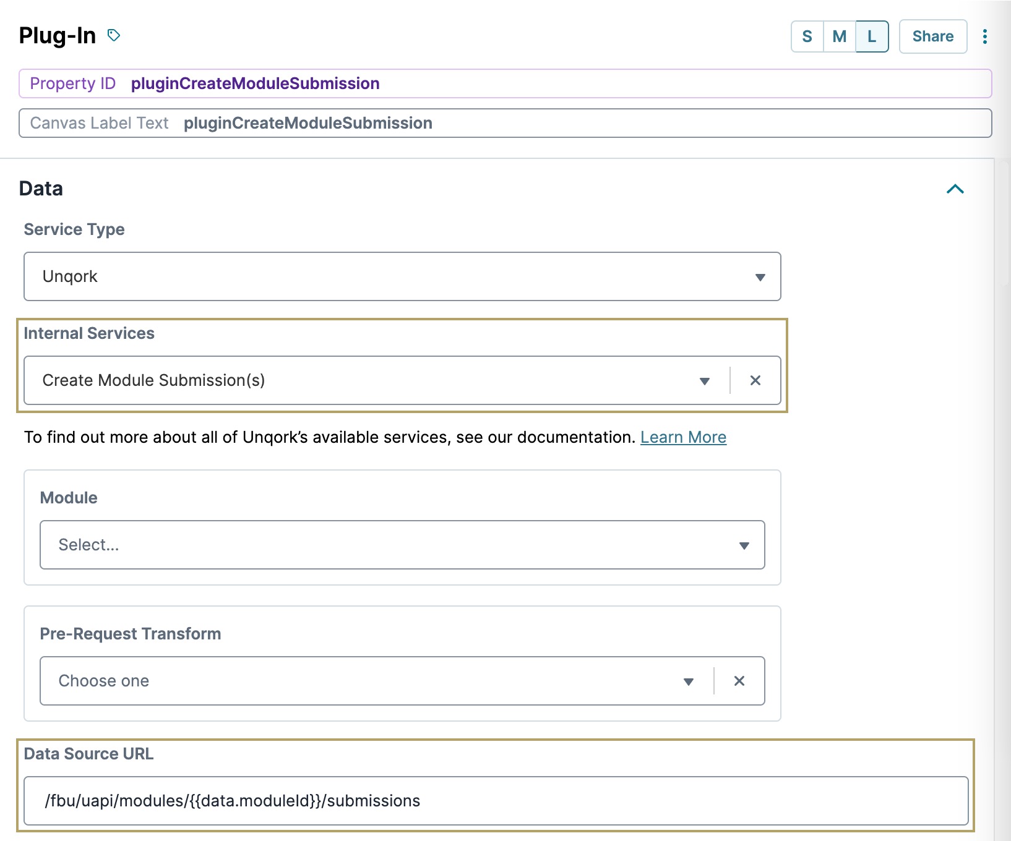Click the Pre-Request Transform label
The image size is (1011, 841).
tap(131, 634)
